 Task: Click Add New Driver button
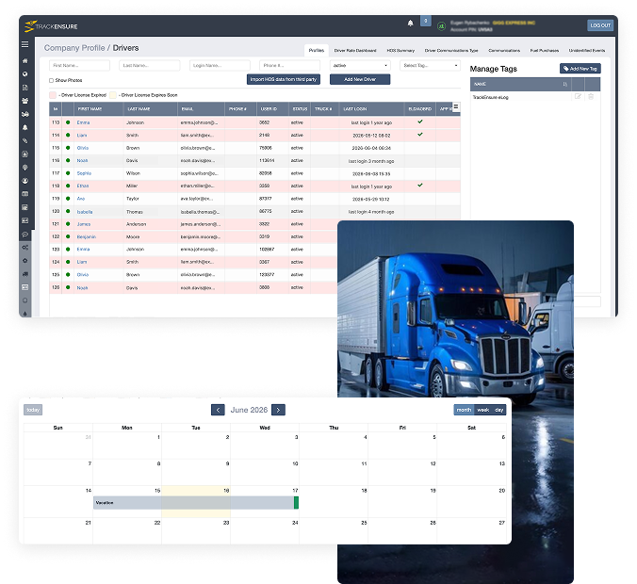[360, 79]
